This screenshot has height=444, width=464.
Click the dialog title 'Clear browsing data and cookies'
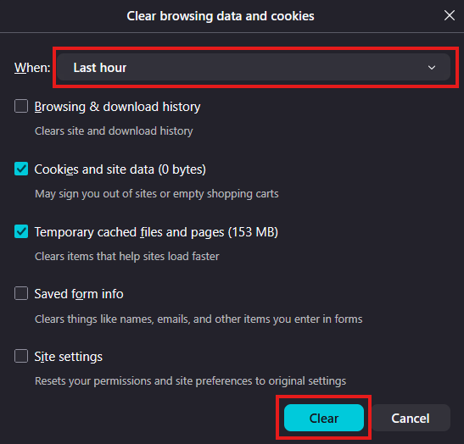(221, 16)
